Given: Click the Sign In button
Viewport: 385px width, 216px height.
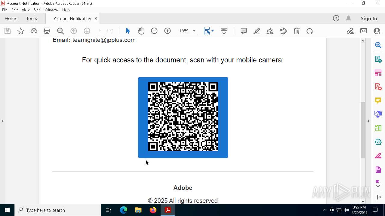Looking at the screenshot, I should pos(369,19).
